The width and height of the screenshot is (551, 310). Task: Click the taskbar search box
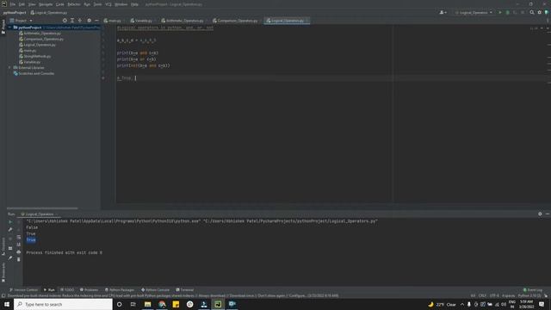(63, 304)
